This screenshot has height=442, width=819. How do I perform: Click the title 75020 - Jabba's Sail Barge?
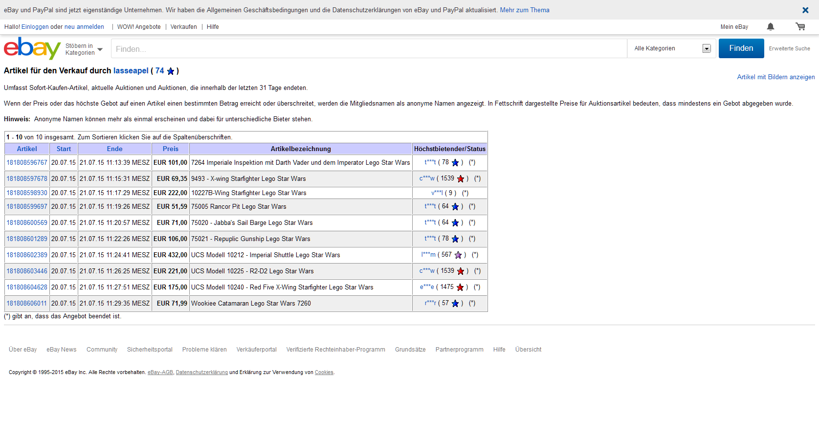252,223
